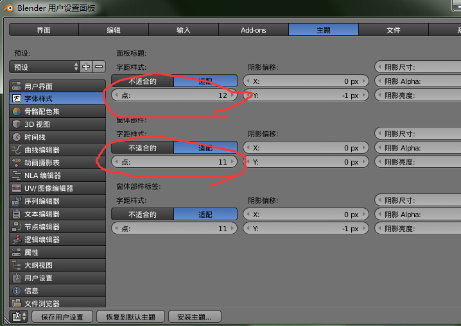Viewport: 461px width, 326px height.
Task: Select the 属性 properties icon
Action: 17,252
